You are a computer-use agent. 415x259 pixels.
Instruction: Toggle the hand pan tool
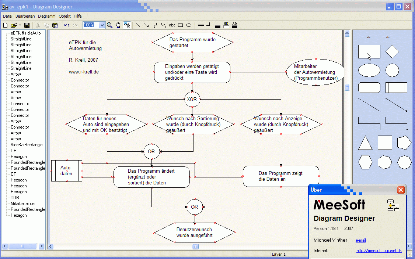coord(118,25)
